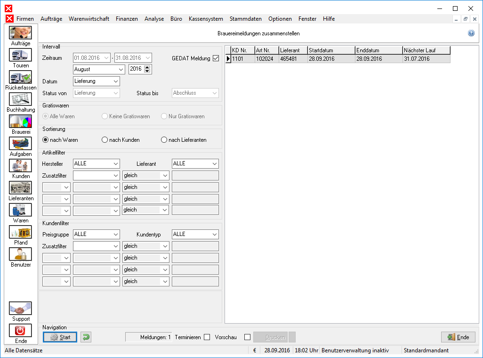Expand the August month dropdown

click(x=99, y=69)
